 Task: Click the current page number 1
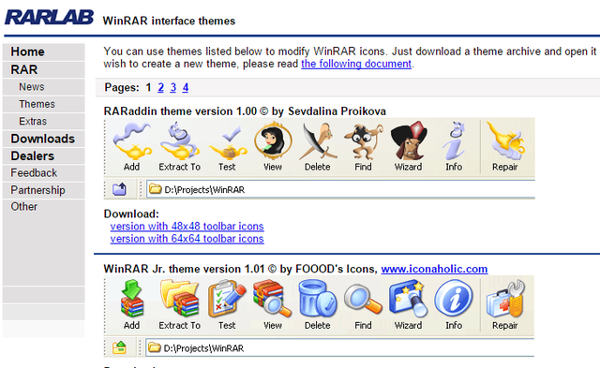[x=148, y=88]
